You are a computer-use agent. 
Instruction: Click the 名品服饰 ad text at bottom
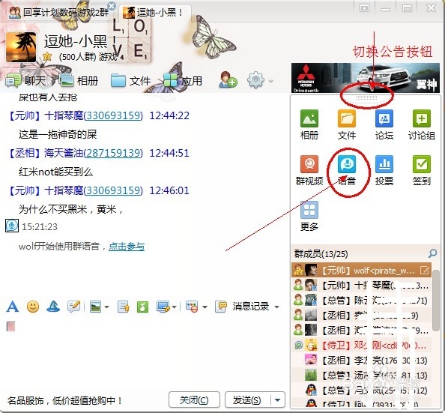pyautogui.click(x=65, y=400)
